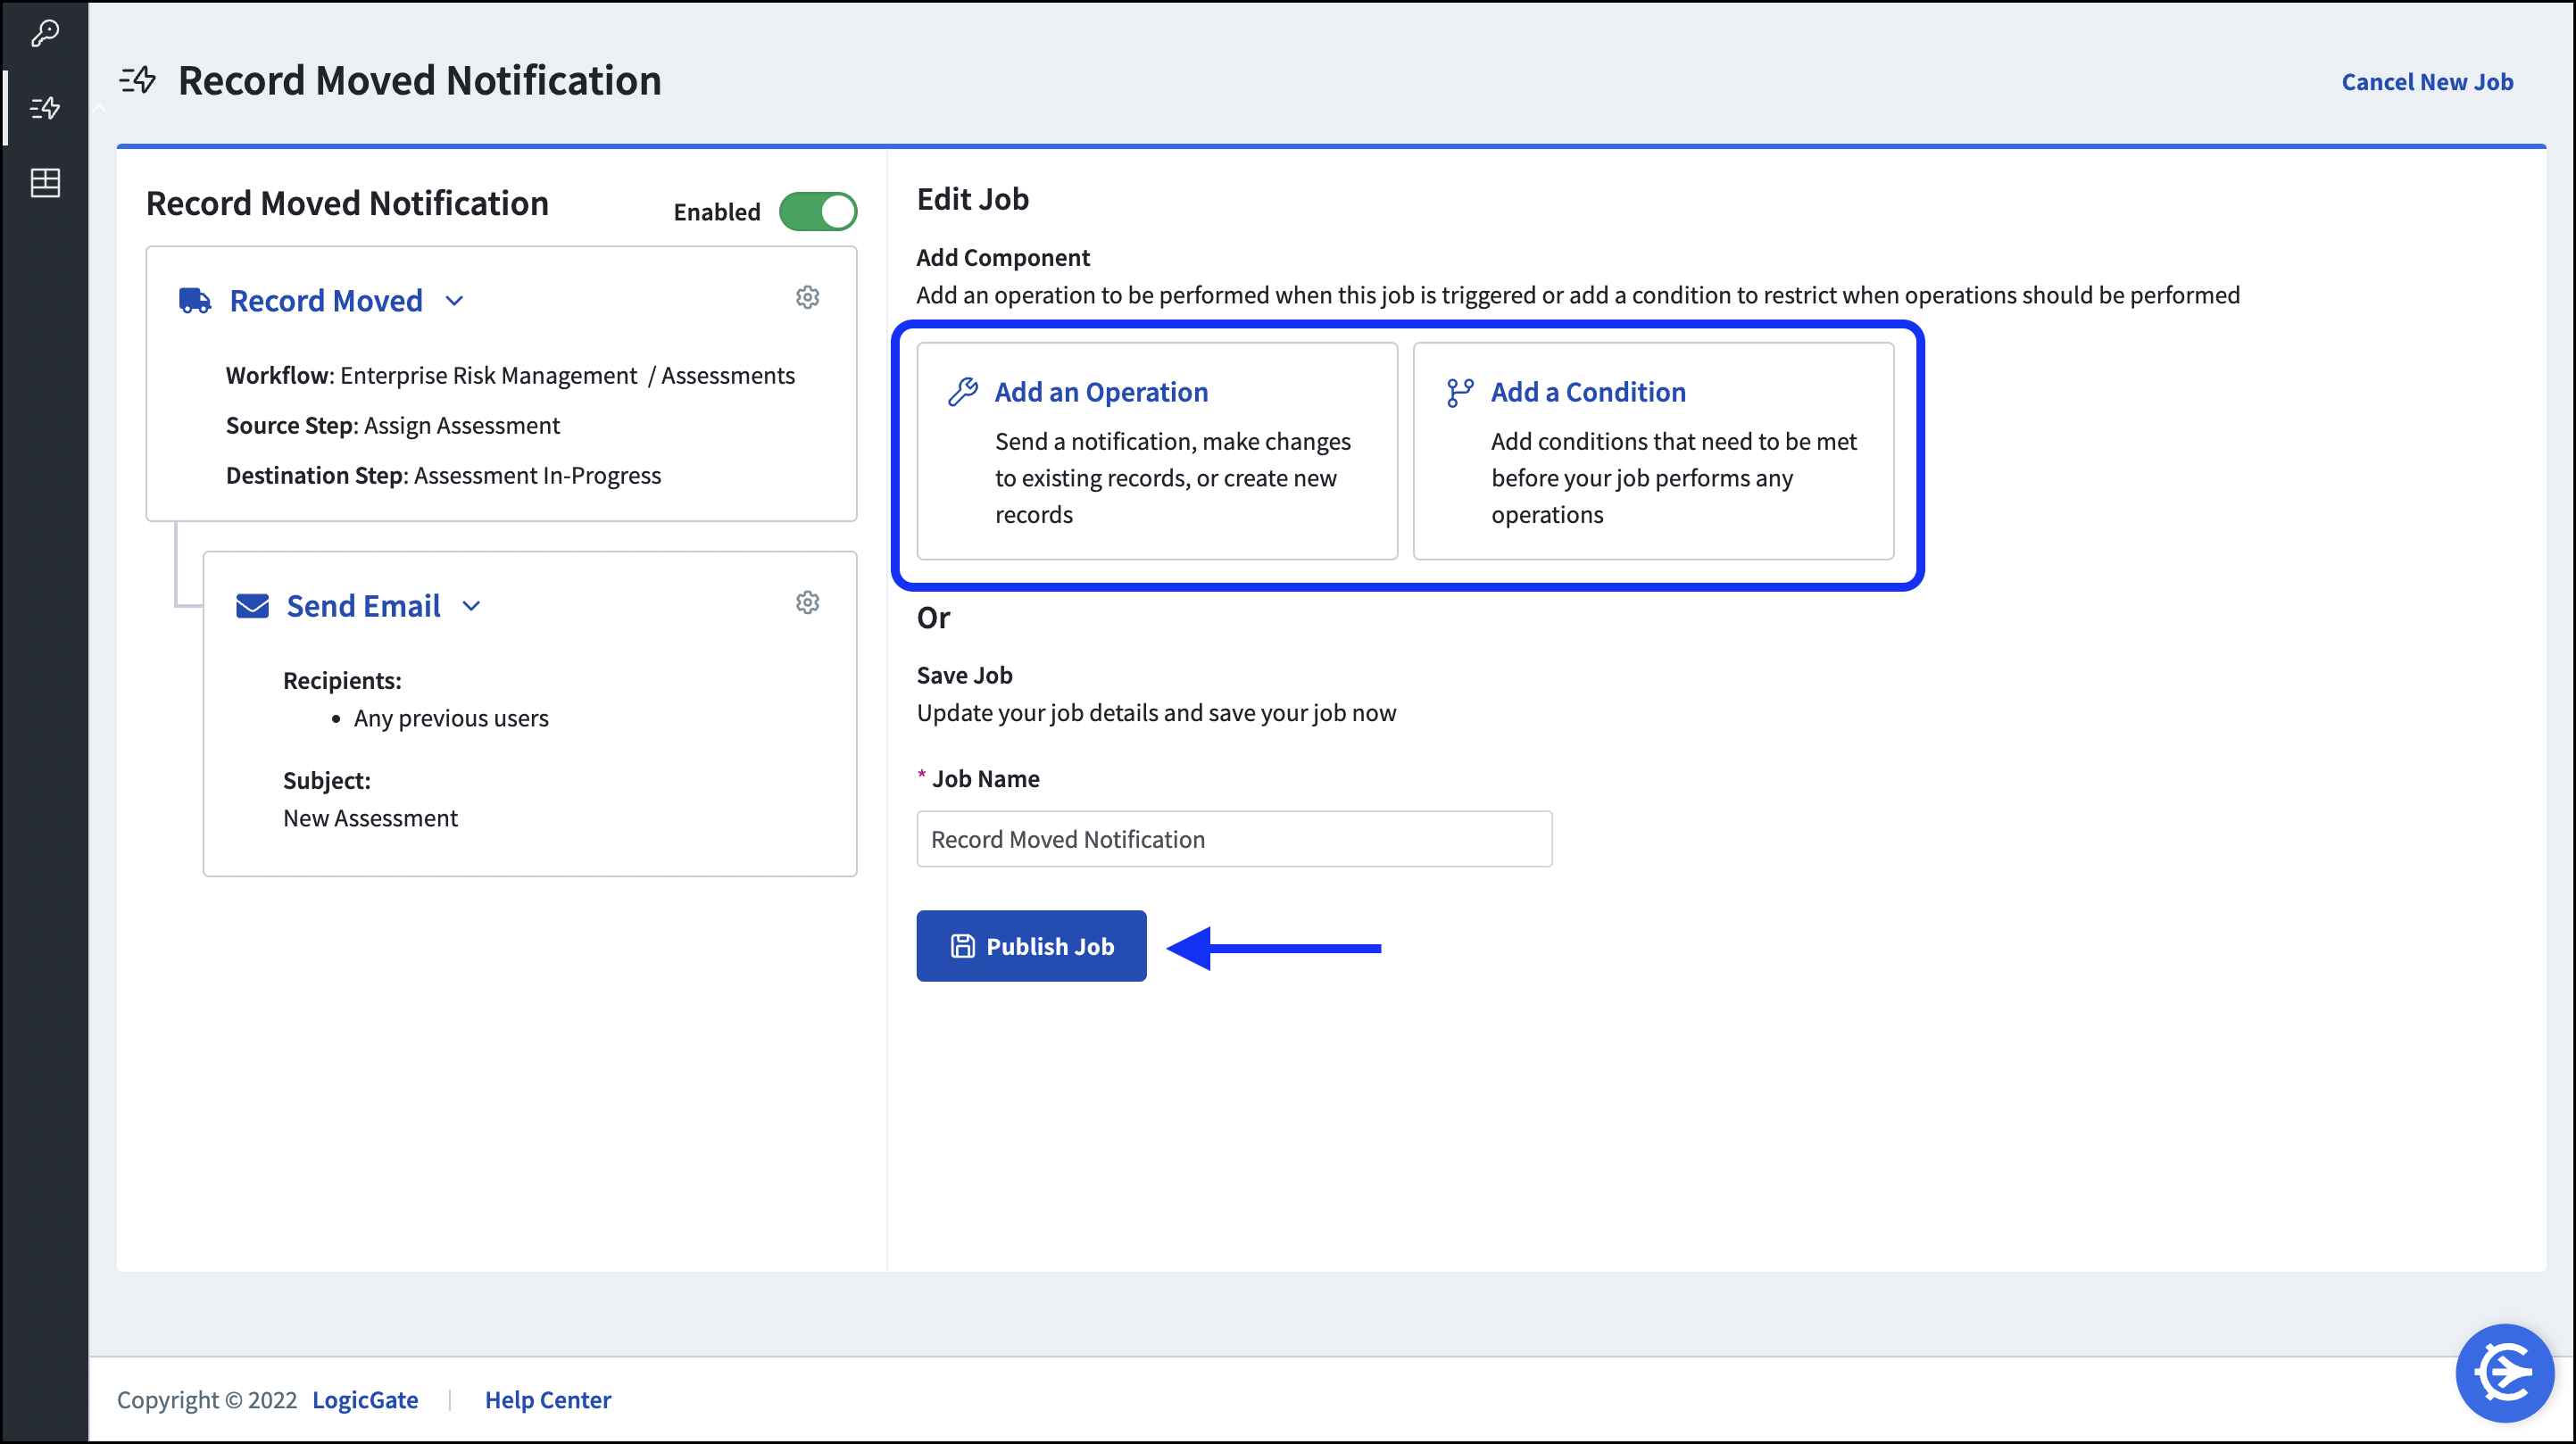Click the Add Component label

pos(1003,257)
